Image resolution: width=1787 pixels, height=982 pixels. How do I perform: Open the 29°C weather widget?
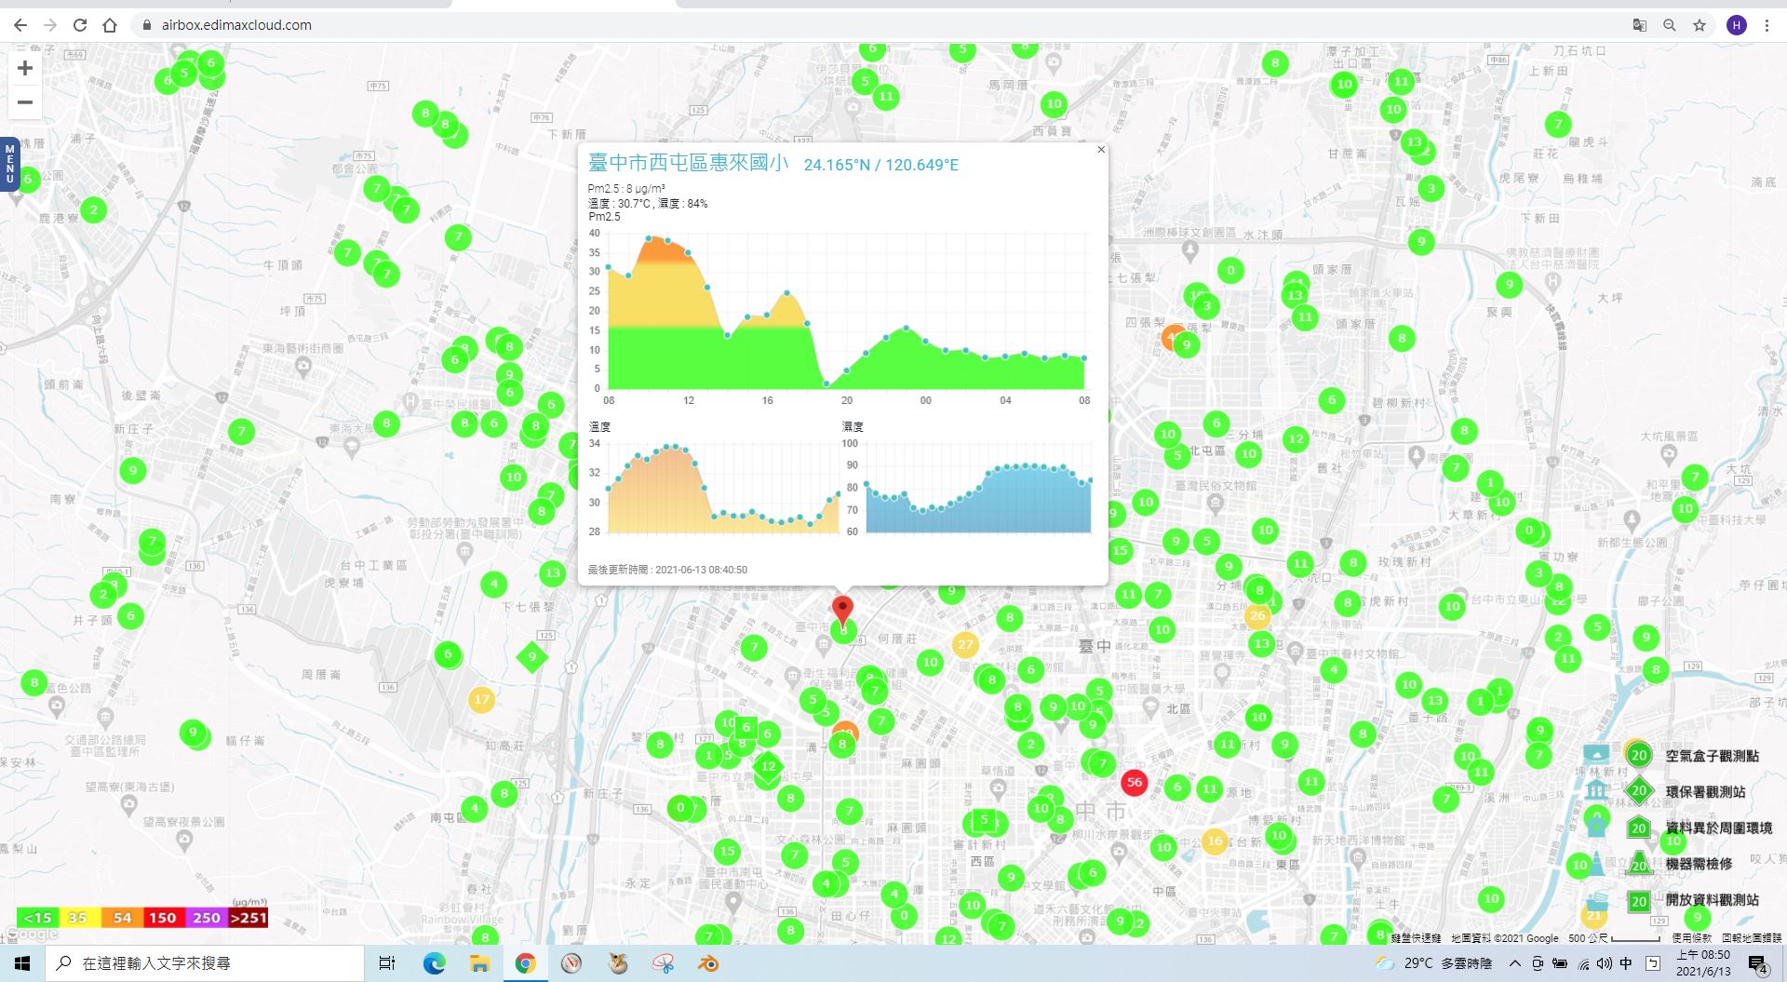pyautogui.click(x=1433, y=963)
